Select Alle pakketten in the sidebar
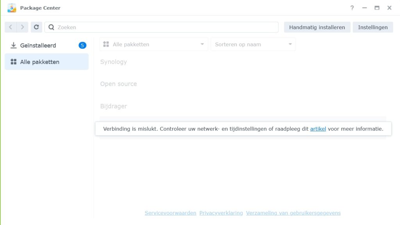Image resolution: width=400 pixels, height=225 pixels. point(40,62)
